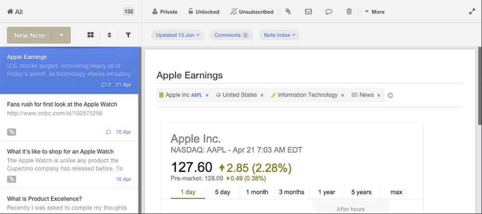Click the Apple Earnings note title
The width and height of the screenshot is (482, 214).
(x=190, y=75)
